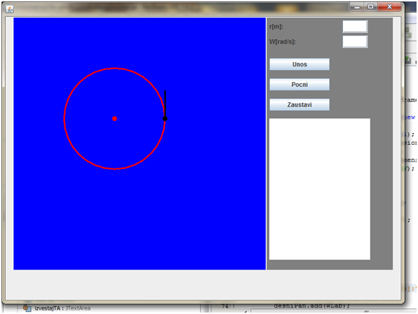Click the black vertical line above the dot

165,103
